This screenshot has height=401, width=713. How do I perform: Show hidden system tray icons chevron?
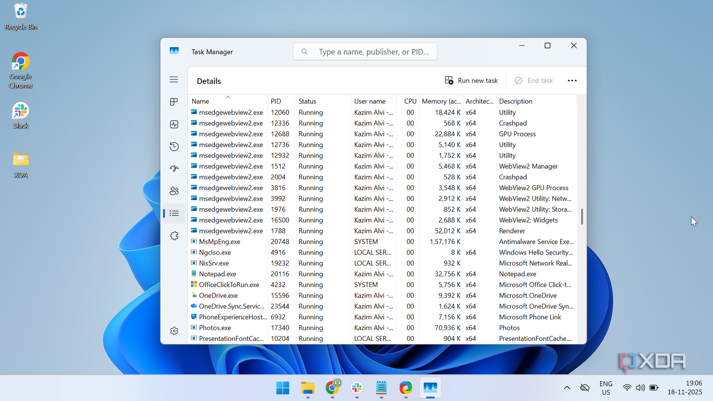click(x=567, y=388)
